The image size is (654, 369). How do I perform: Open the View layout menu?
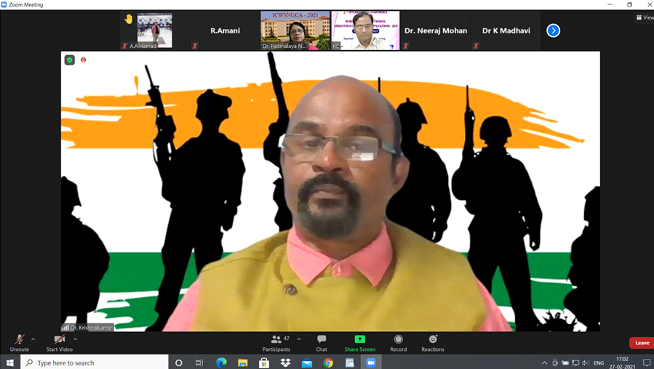click(644, 17)
